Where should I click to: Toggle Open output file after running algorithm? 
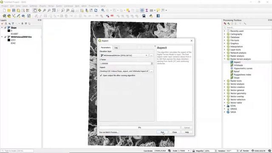pos(101,76)
